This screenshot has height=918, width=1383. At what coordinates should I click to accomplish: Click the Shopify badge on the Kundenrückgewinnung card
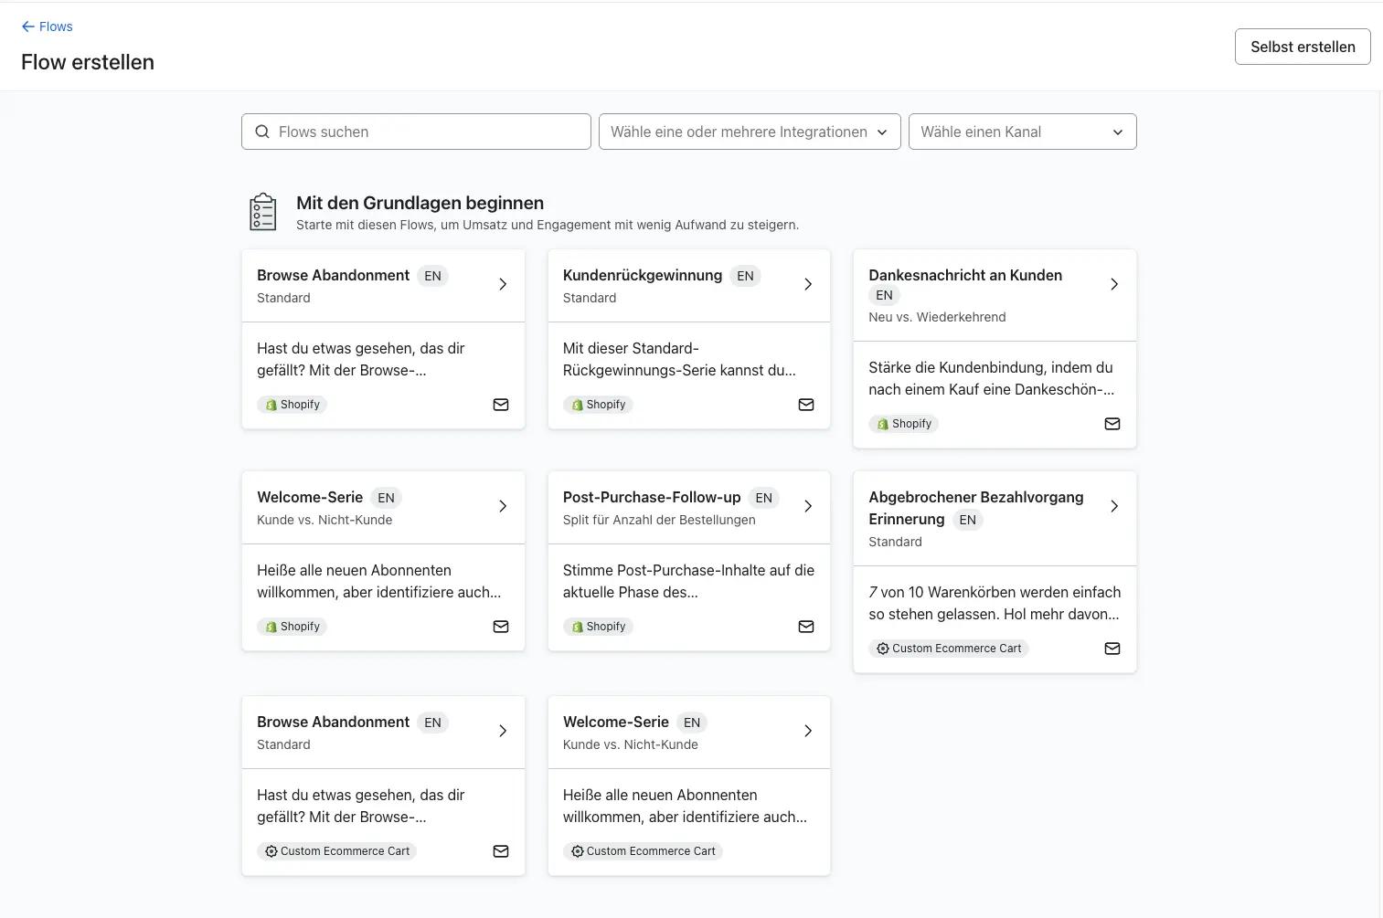pos(598,405)
